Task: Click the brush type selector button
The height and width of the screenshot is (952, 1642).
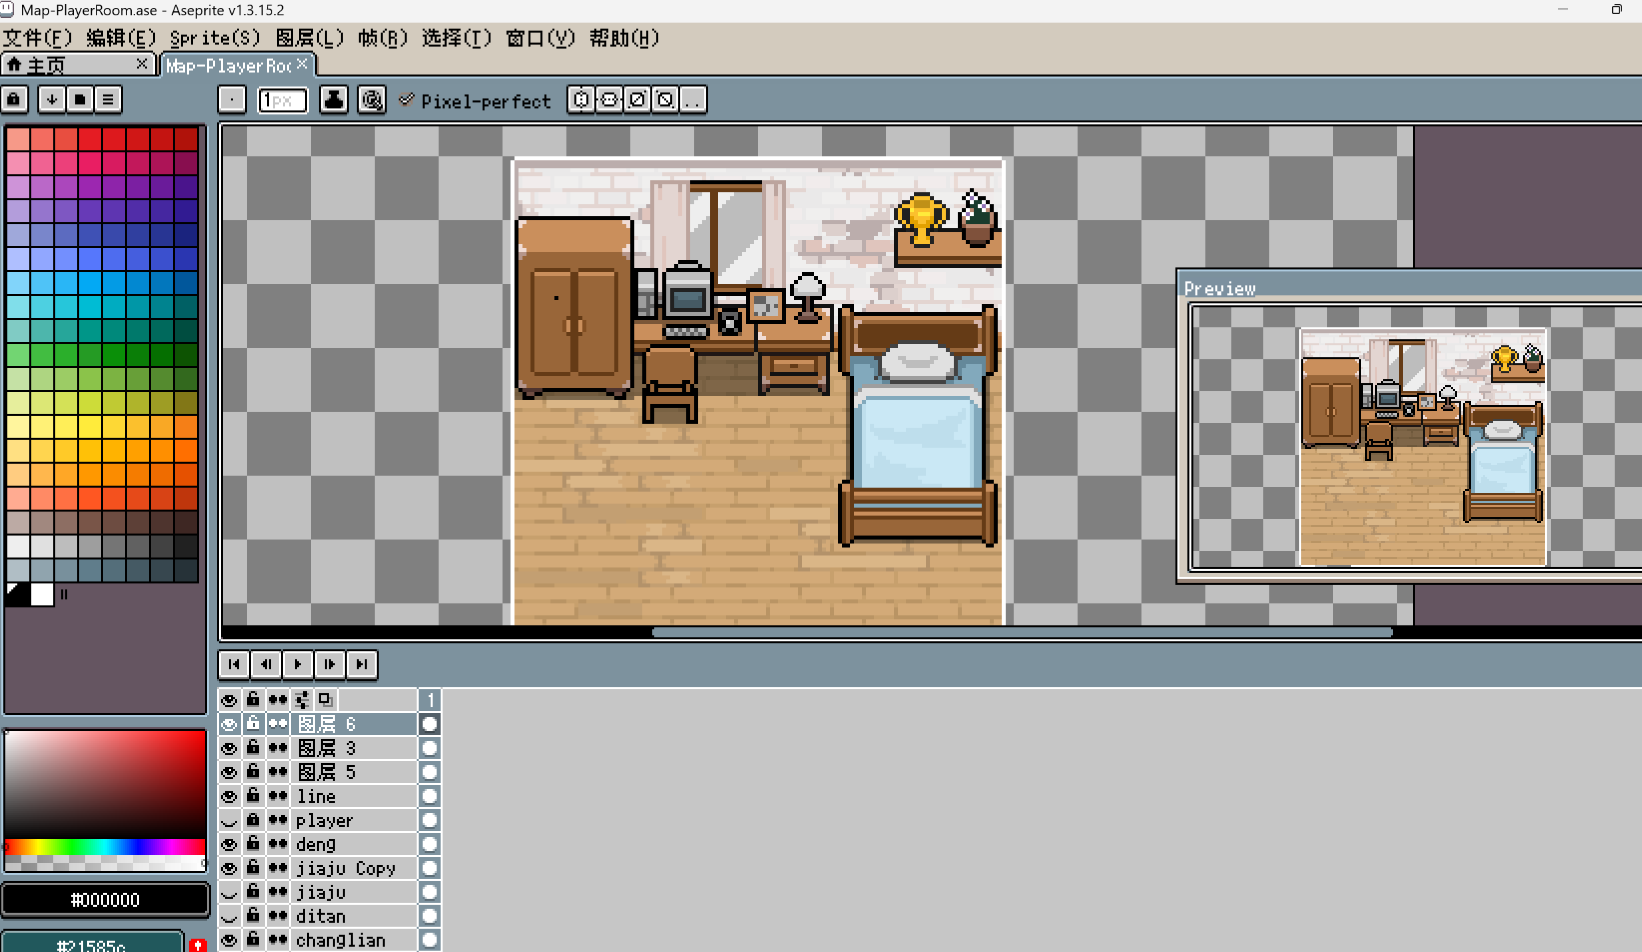Action: (232, 100)
